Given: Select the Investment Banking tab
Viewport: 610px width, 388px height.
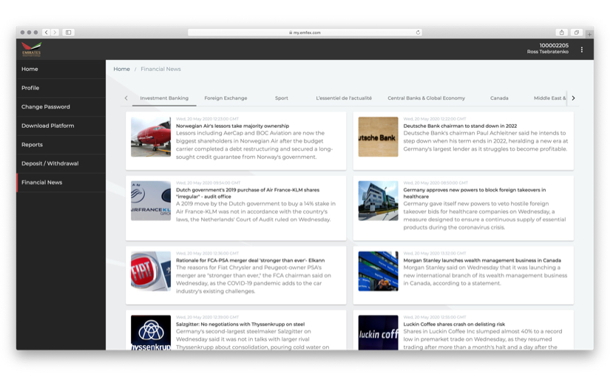Looking at the screenshot, I should 164,98.
